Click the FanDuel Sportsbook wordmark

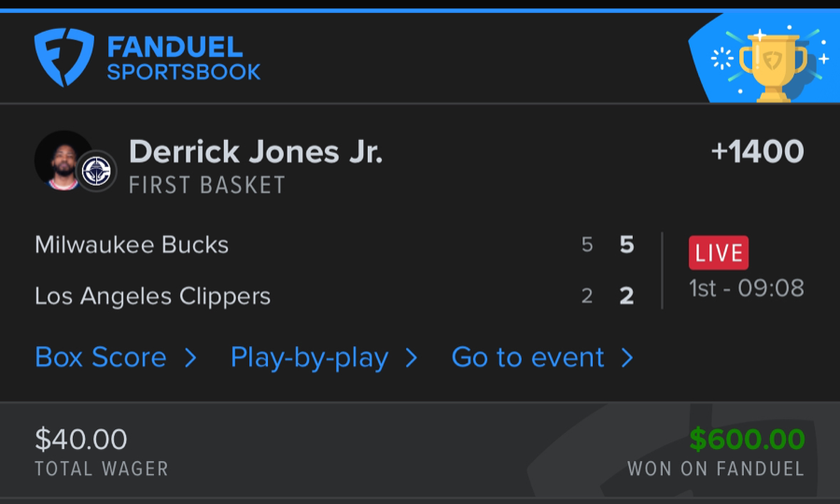pyautogui.click(x=183, y=58)
